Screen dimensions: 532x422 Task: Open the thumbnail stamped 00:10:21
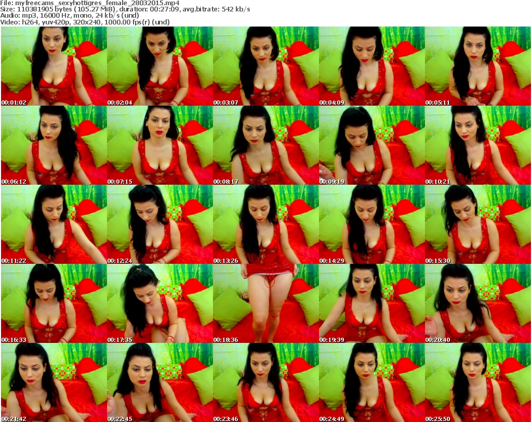pyautogui.click(x=478, y=145)
